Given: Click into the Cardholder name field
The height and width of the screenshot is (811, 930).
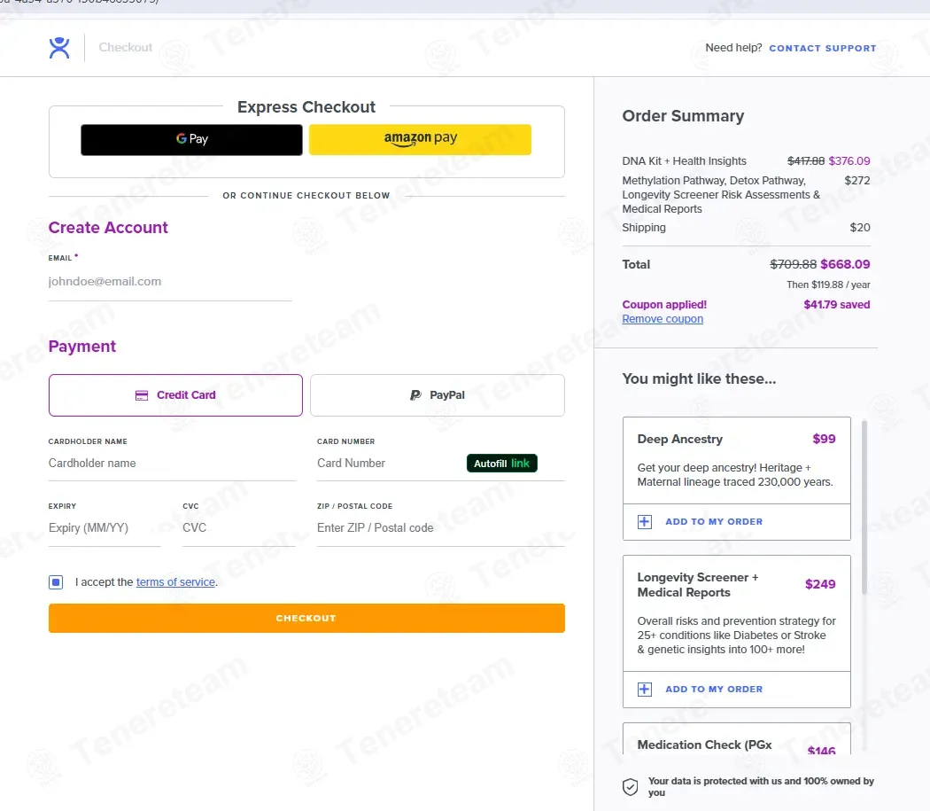Looking at the screenshot, I should pyautogui.click(x=172, y=464).
